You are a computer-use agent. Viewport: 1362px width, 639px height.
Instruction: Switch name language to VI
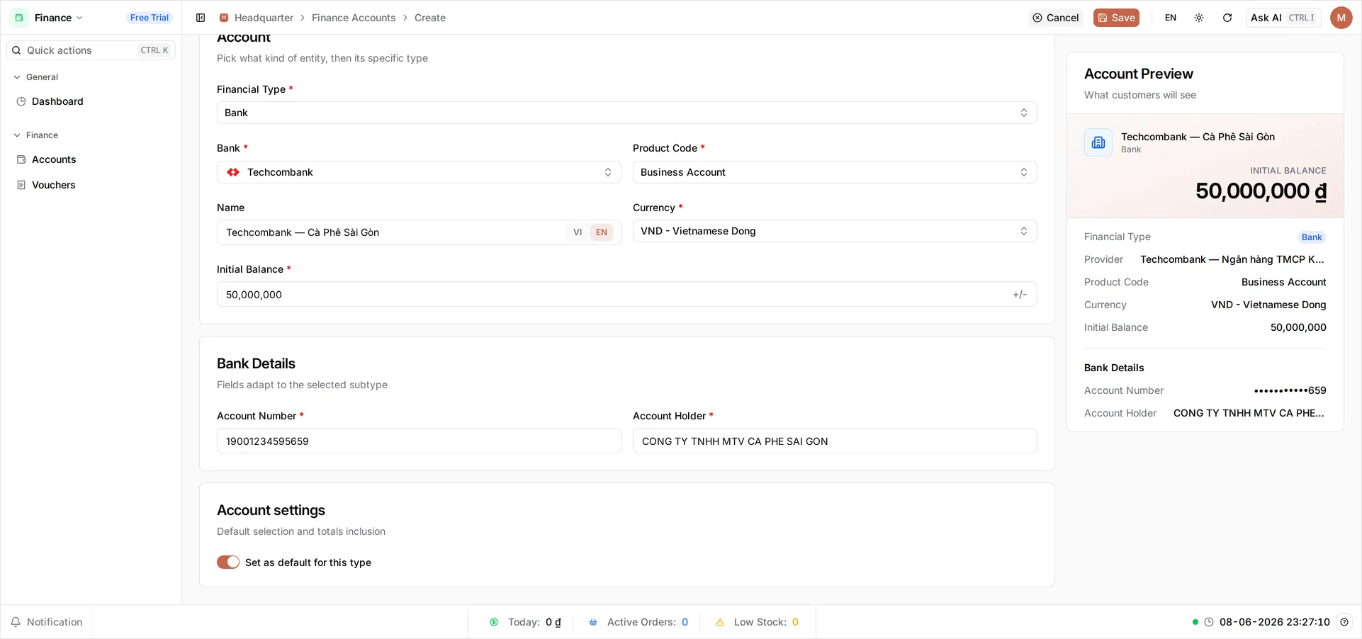click(x=578, y=232)
